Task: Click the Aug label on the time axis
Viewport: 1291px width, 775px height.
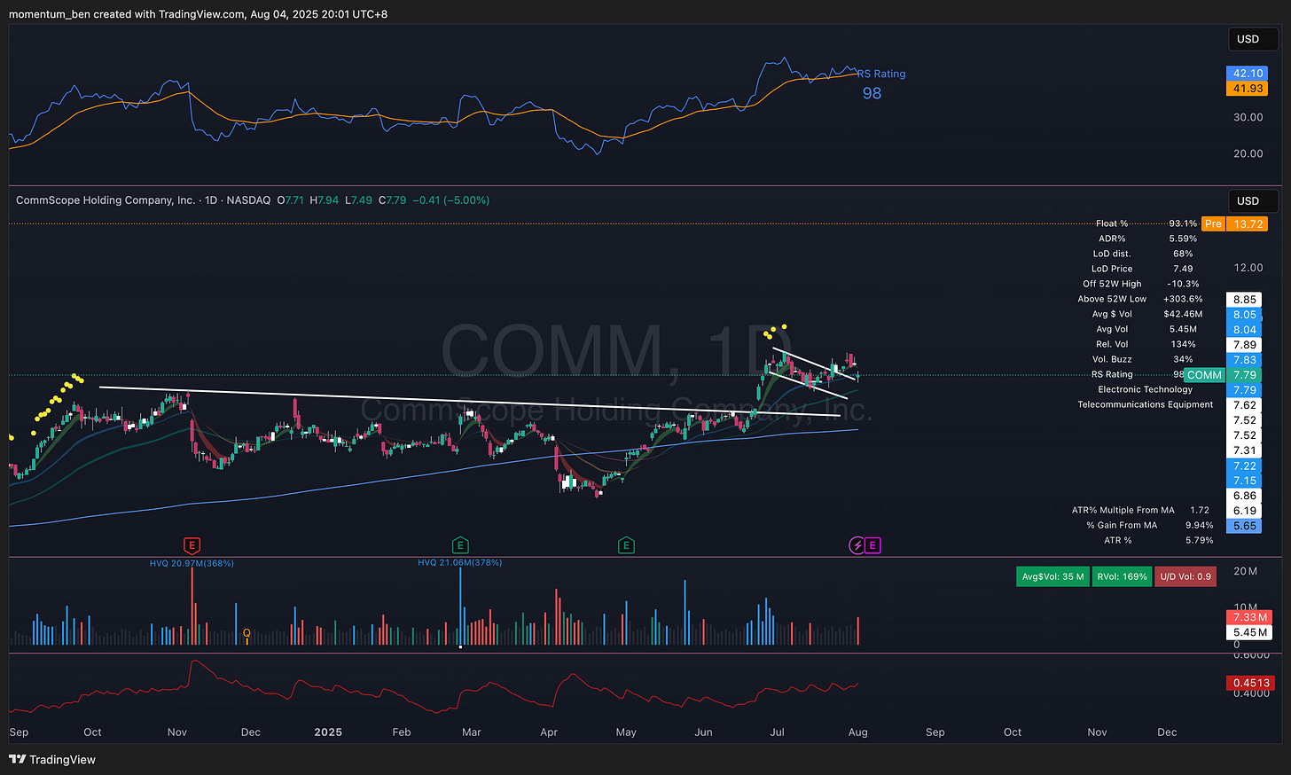Action: click(x=857, y=732)
